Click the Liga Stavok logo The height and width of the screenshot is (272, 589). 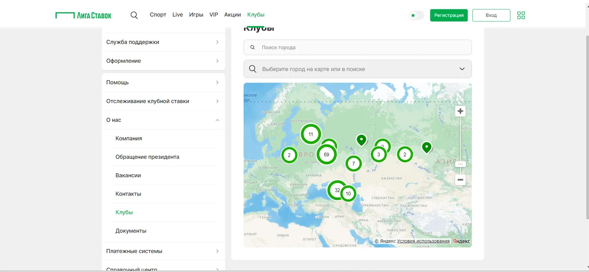point(83,16)
